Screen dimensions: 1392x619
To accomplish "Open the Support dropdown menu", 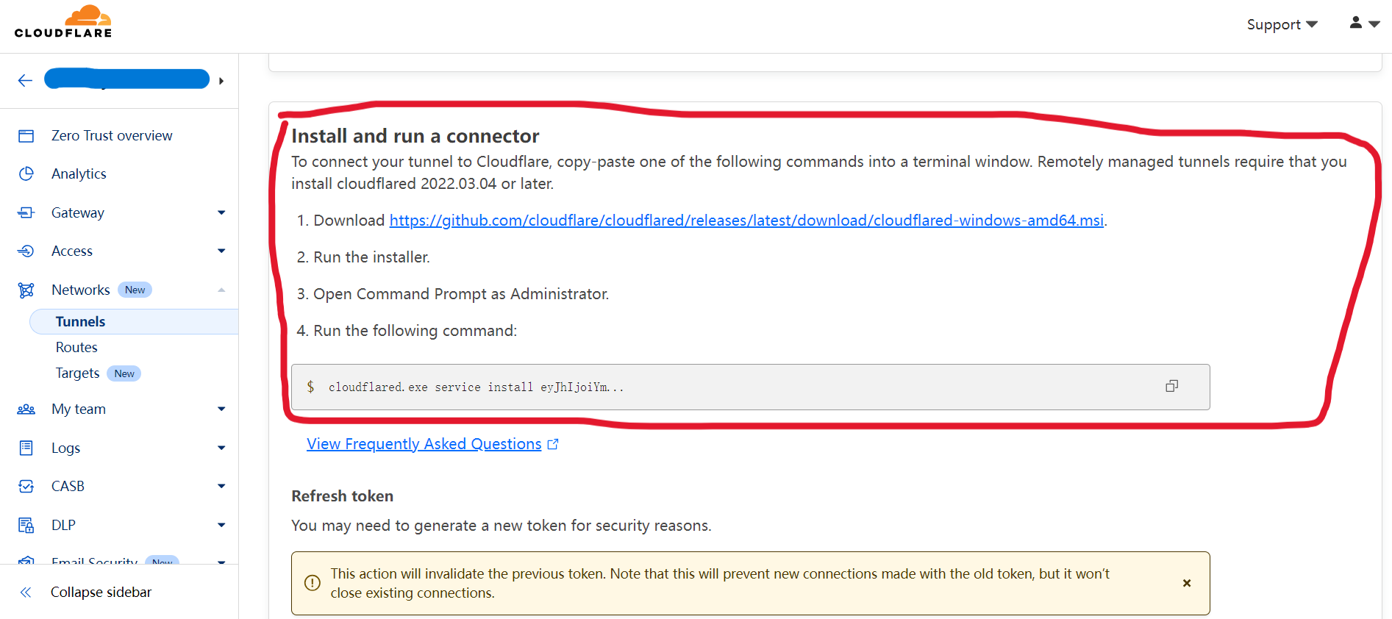I will 1282,24.
